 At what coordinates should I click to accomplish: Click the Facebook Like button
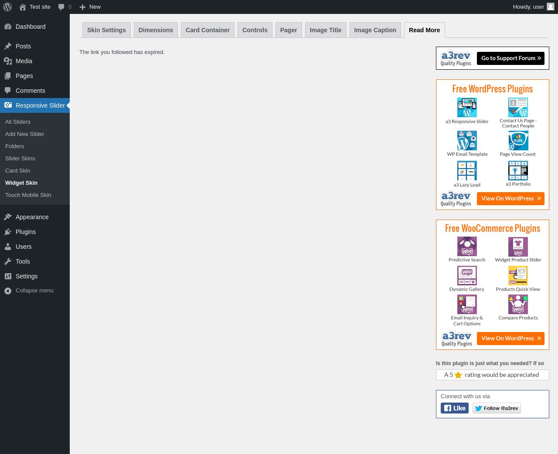[455, 408]
